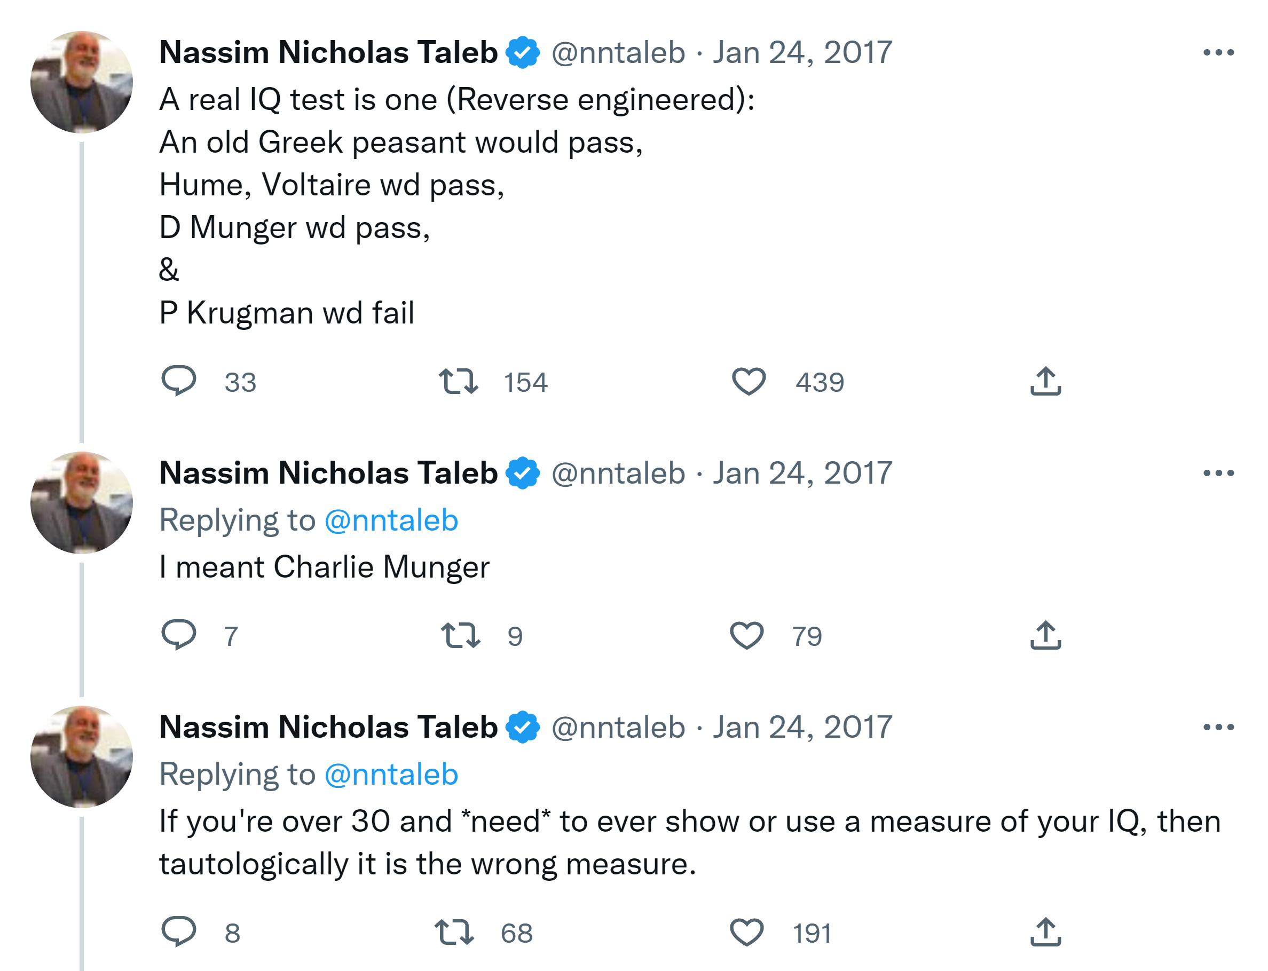Viewport: 1268px width, 971px height.
Task: Open the first tweet's Jan 24, 2017 timestamp
Action: pyautogui.click(x=802, y=53)
